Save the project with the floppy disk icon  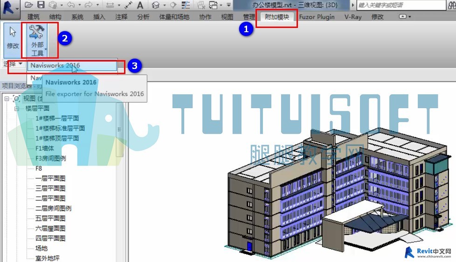tap(41, 5)
